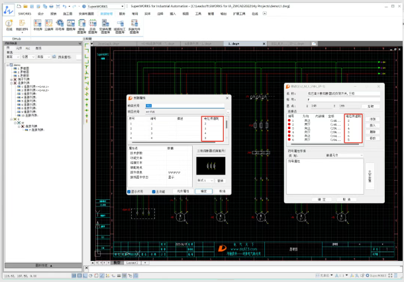Click the symbol preview thumbnail
Screen dimensions: 404x282
point(211,166)
